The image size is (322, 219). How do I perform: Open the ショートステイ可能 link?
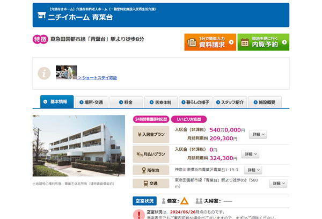pyautogui.click(x=97, y=78)
